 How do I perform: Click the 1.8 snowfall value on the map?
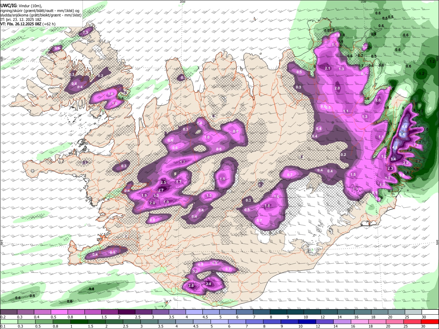[268, 206]
